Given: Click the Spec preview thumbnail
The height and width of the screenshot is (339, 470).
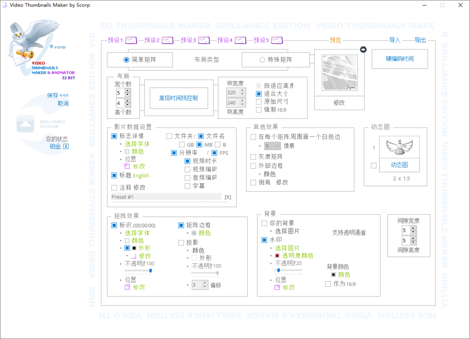Looking at the screenshot, I should pyautogui.click(x=340, y=73).
